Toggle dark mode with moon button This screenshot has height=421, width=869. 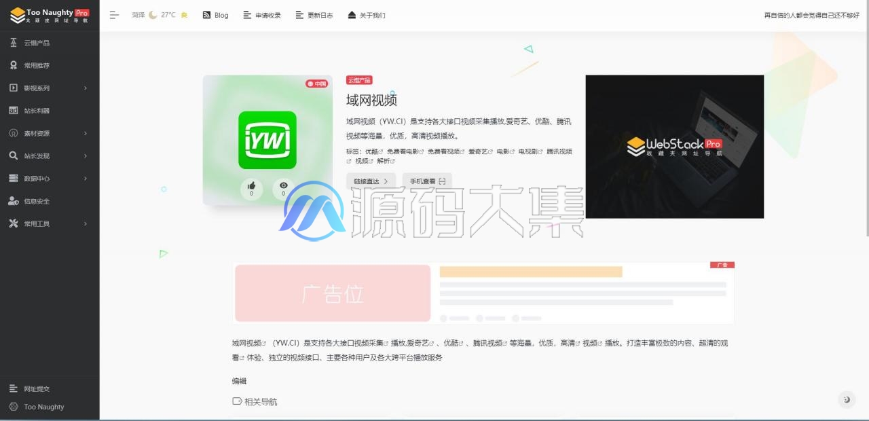point(847,399)
